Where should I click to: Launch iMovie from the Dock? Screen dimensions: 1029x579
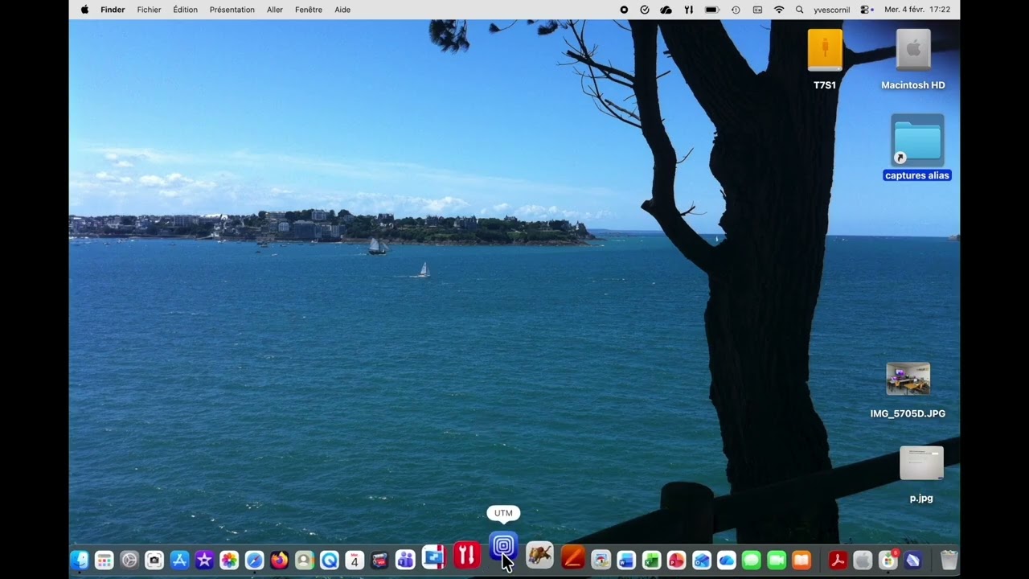pos(204,561)
